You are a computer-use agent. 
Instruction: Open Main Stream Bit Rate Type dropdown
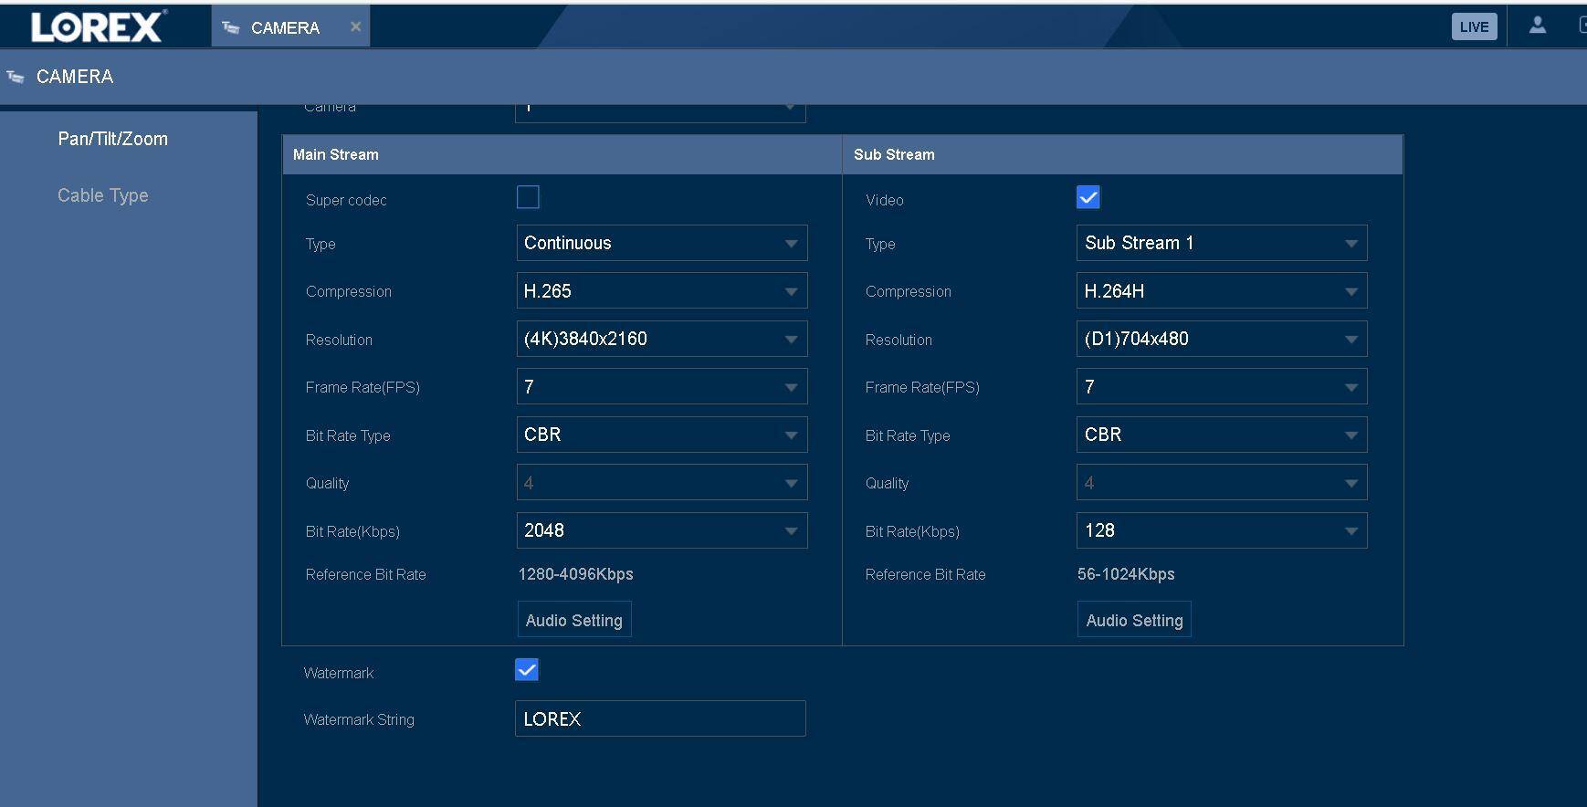661,435
